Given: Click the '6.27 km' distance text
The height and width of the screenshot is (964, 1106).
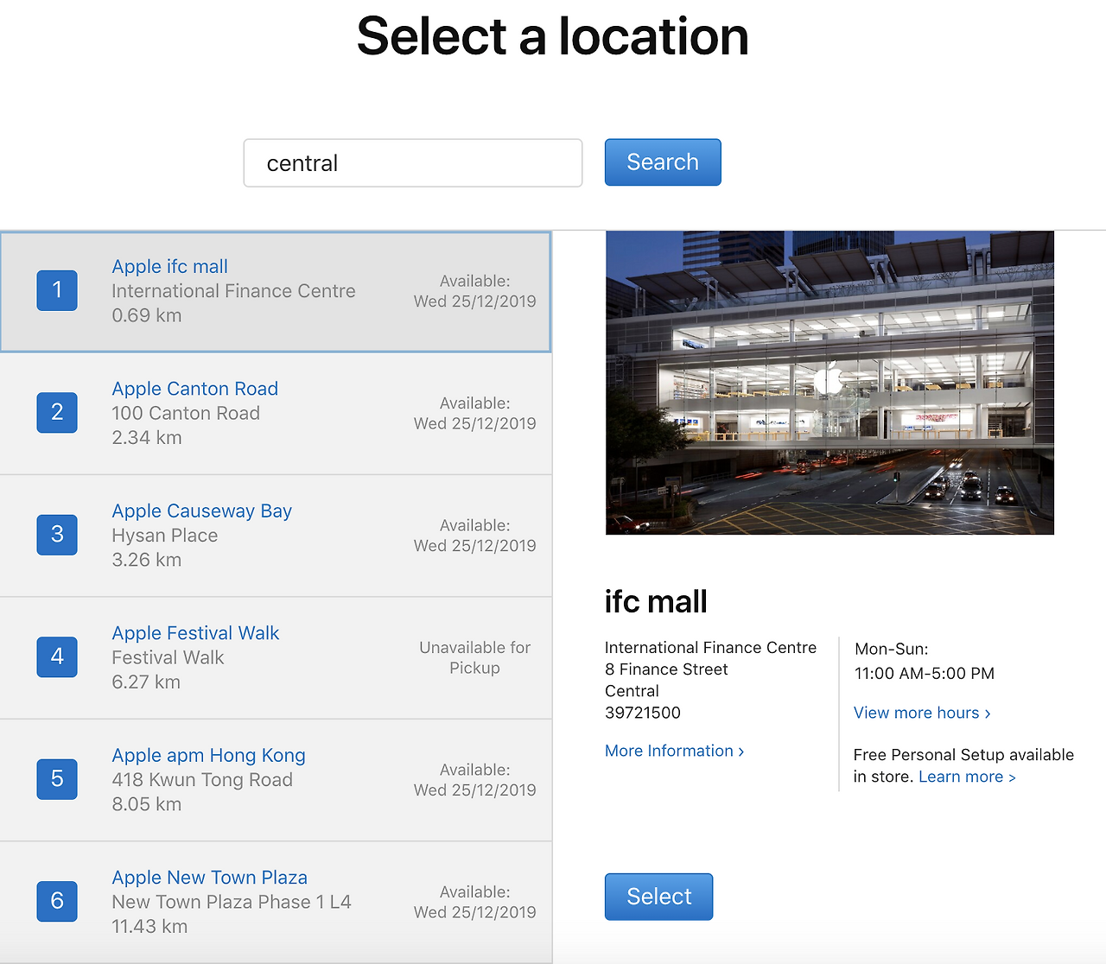Looking at the screenshot, I should pyautogui.click(x=146, y=682).
